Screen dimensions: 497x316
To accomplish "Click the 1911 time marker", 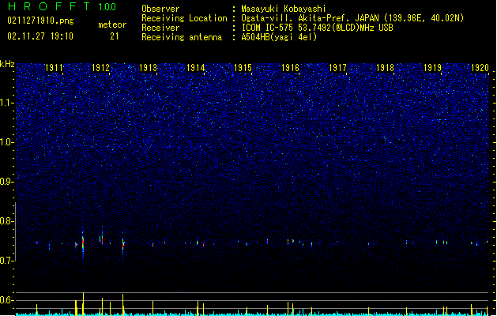I will [54, 68].
